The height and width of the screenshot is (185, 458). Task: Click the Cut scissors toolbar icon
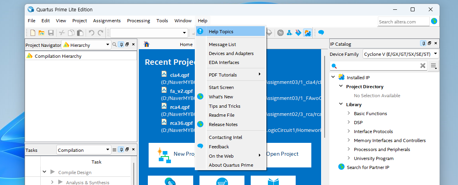(x=62, y=33)
